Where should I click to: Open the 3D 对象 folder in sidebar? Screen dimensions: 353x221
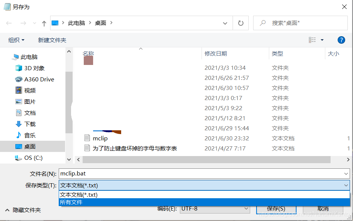coord(34,68)
